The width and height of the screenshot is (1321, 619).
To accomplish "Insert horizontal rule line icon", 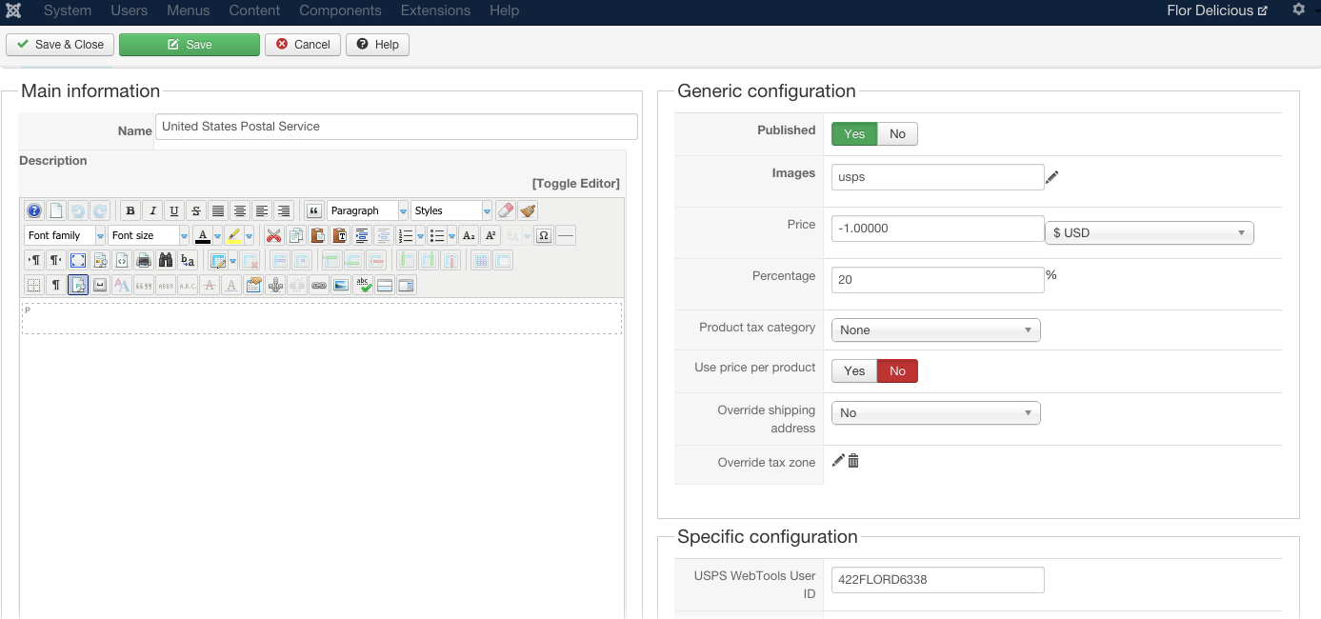I will pos(566,235).
